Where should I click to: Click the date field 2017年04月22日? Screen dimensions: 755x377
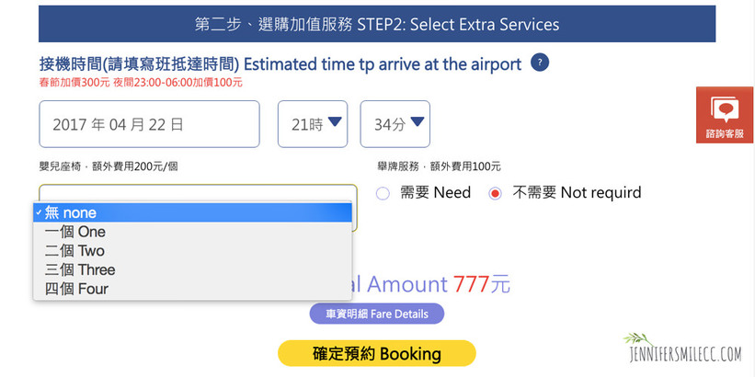point(149,124)
